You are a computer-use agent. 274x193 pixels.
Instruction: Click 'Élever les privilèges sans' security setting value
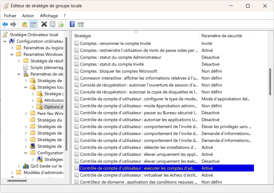pos(226,127)
